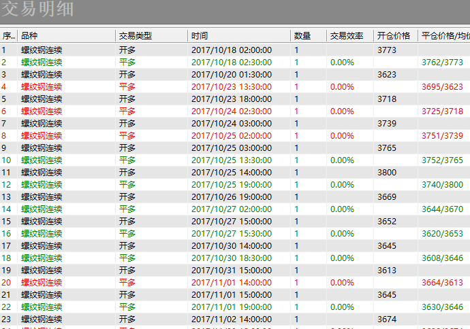Click open price 3613 in row 19

[x=387, y=271]
